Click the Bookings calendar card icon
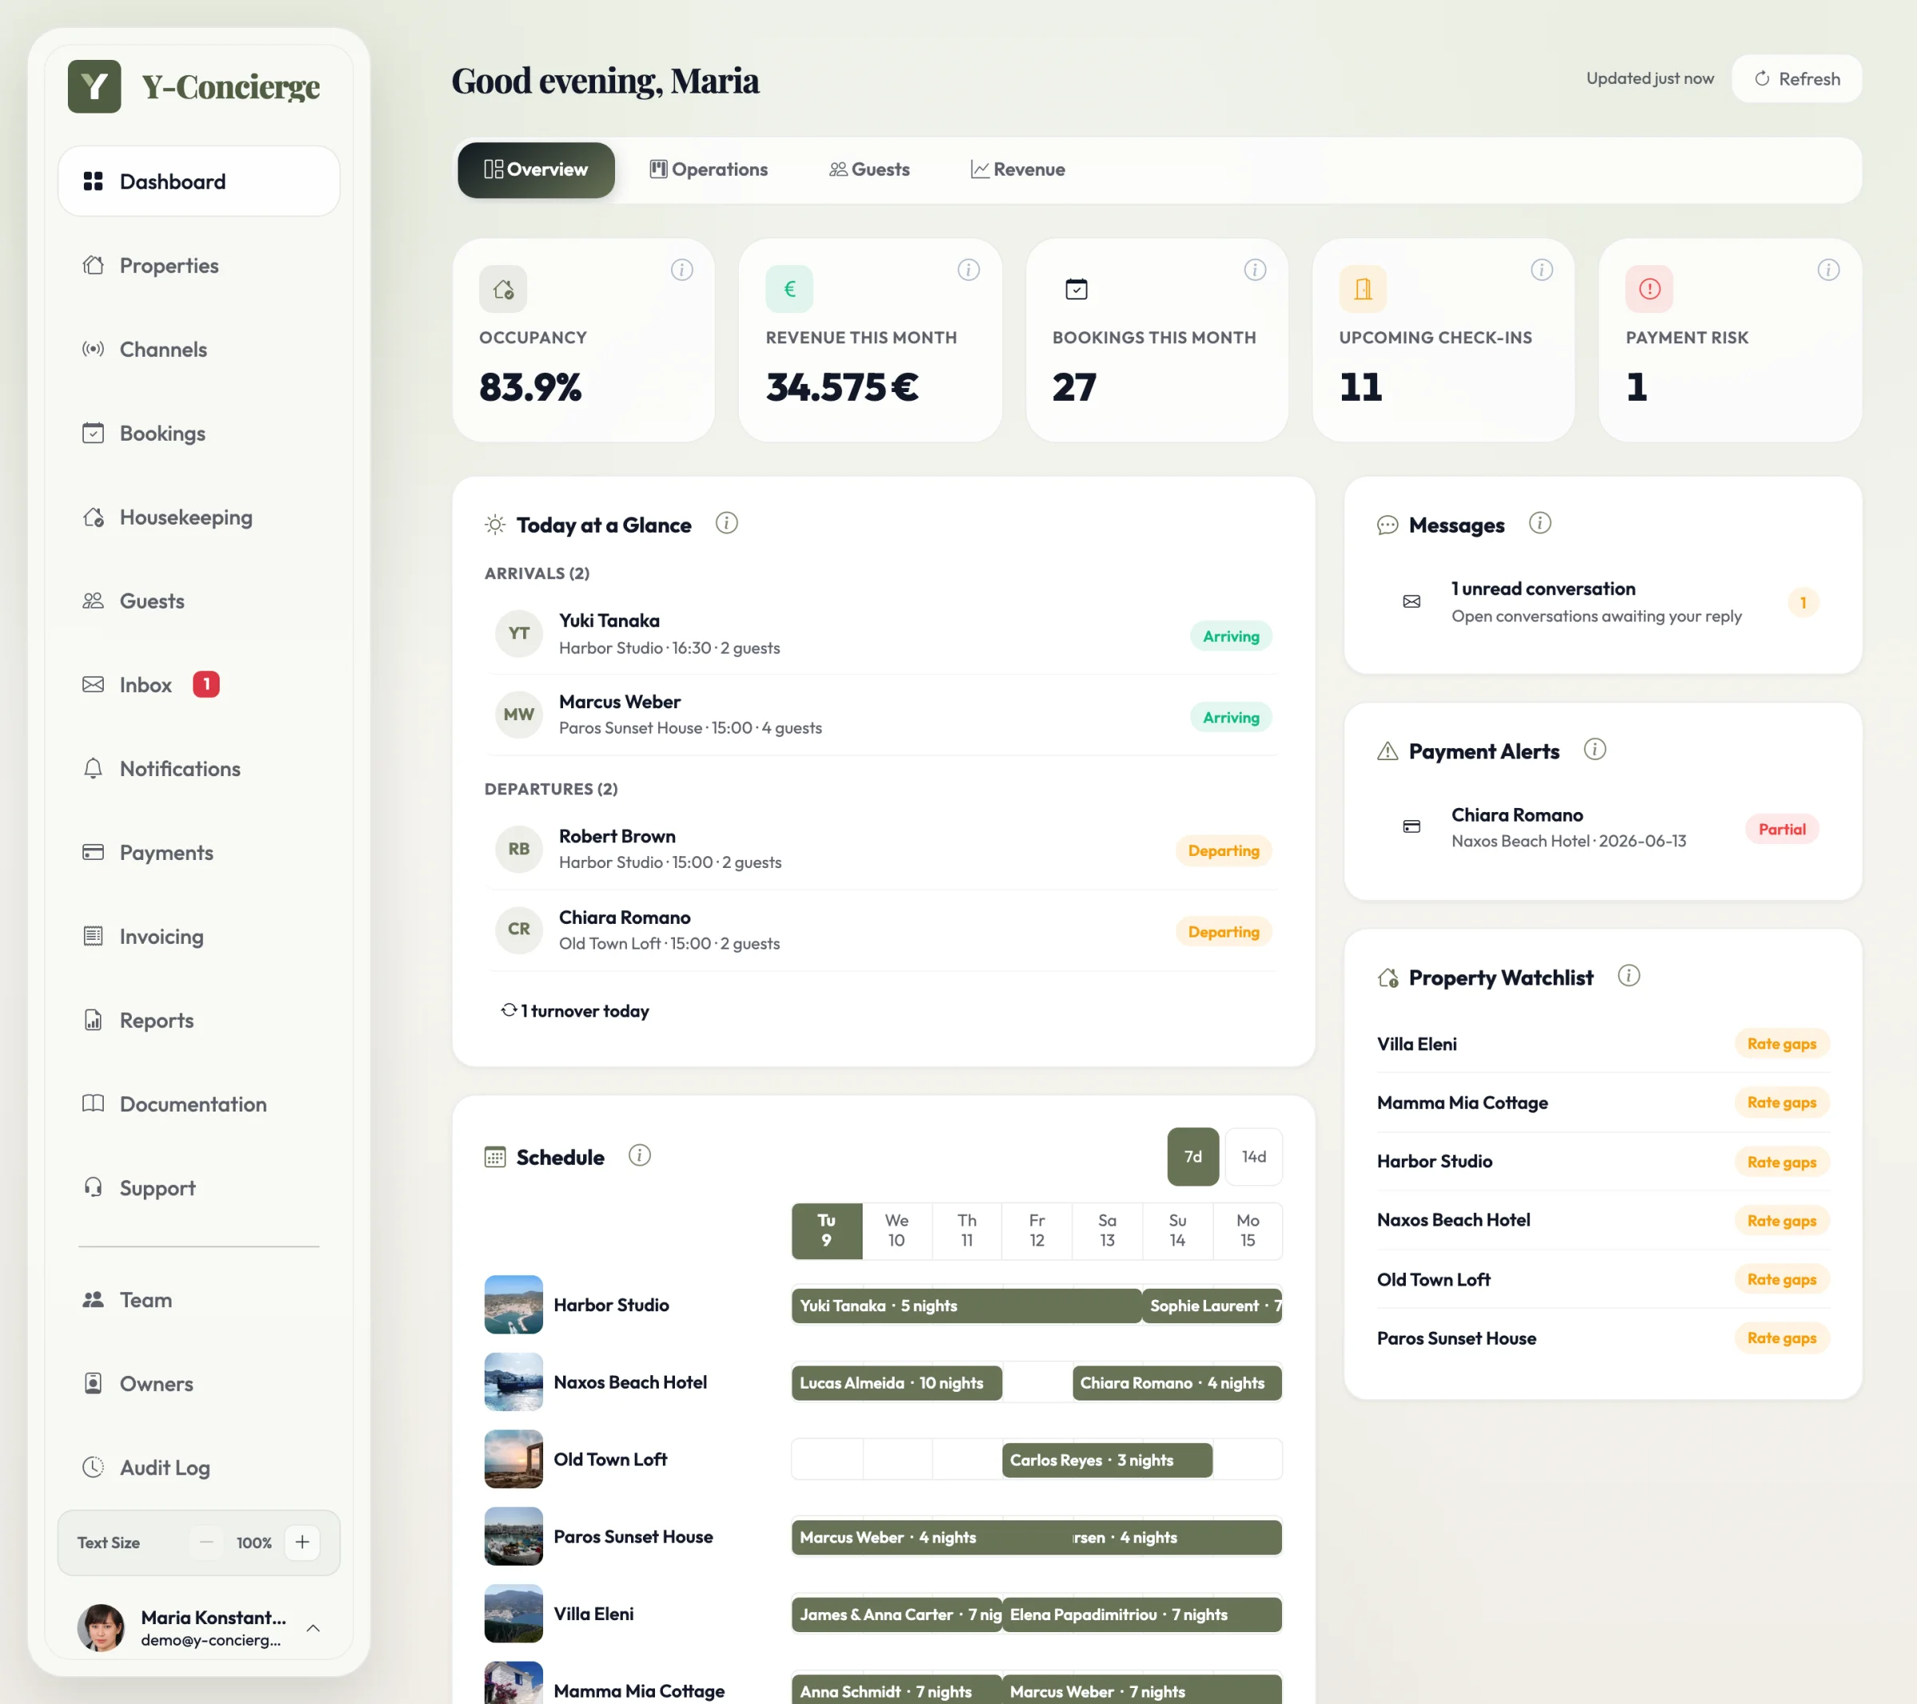 click(x=1077, y=289)
